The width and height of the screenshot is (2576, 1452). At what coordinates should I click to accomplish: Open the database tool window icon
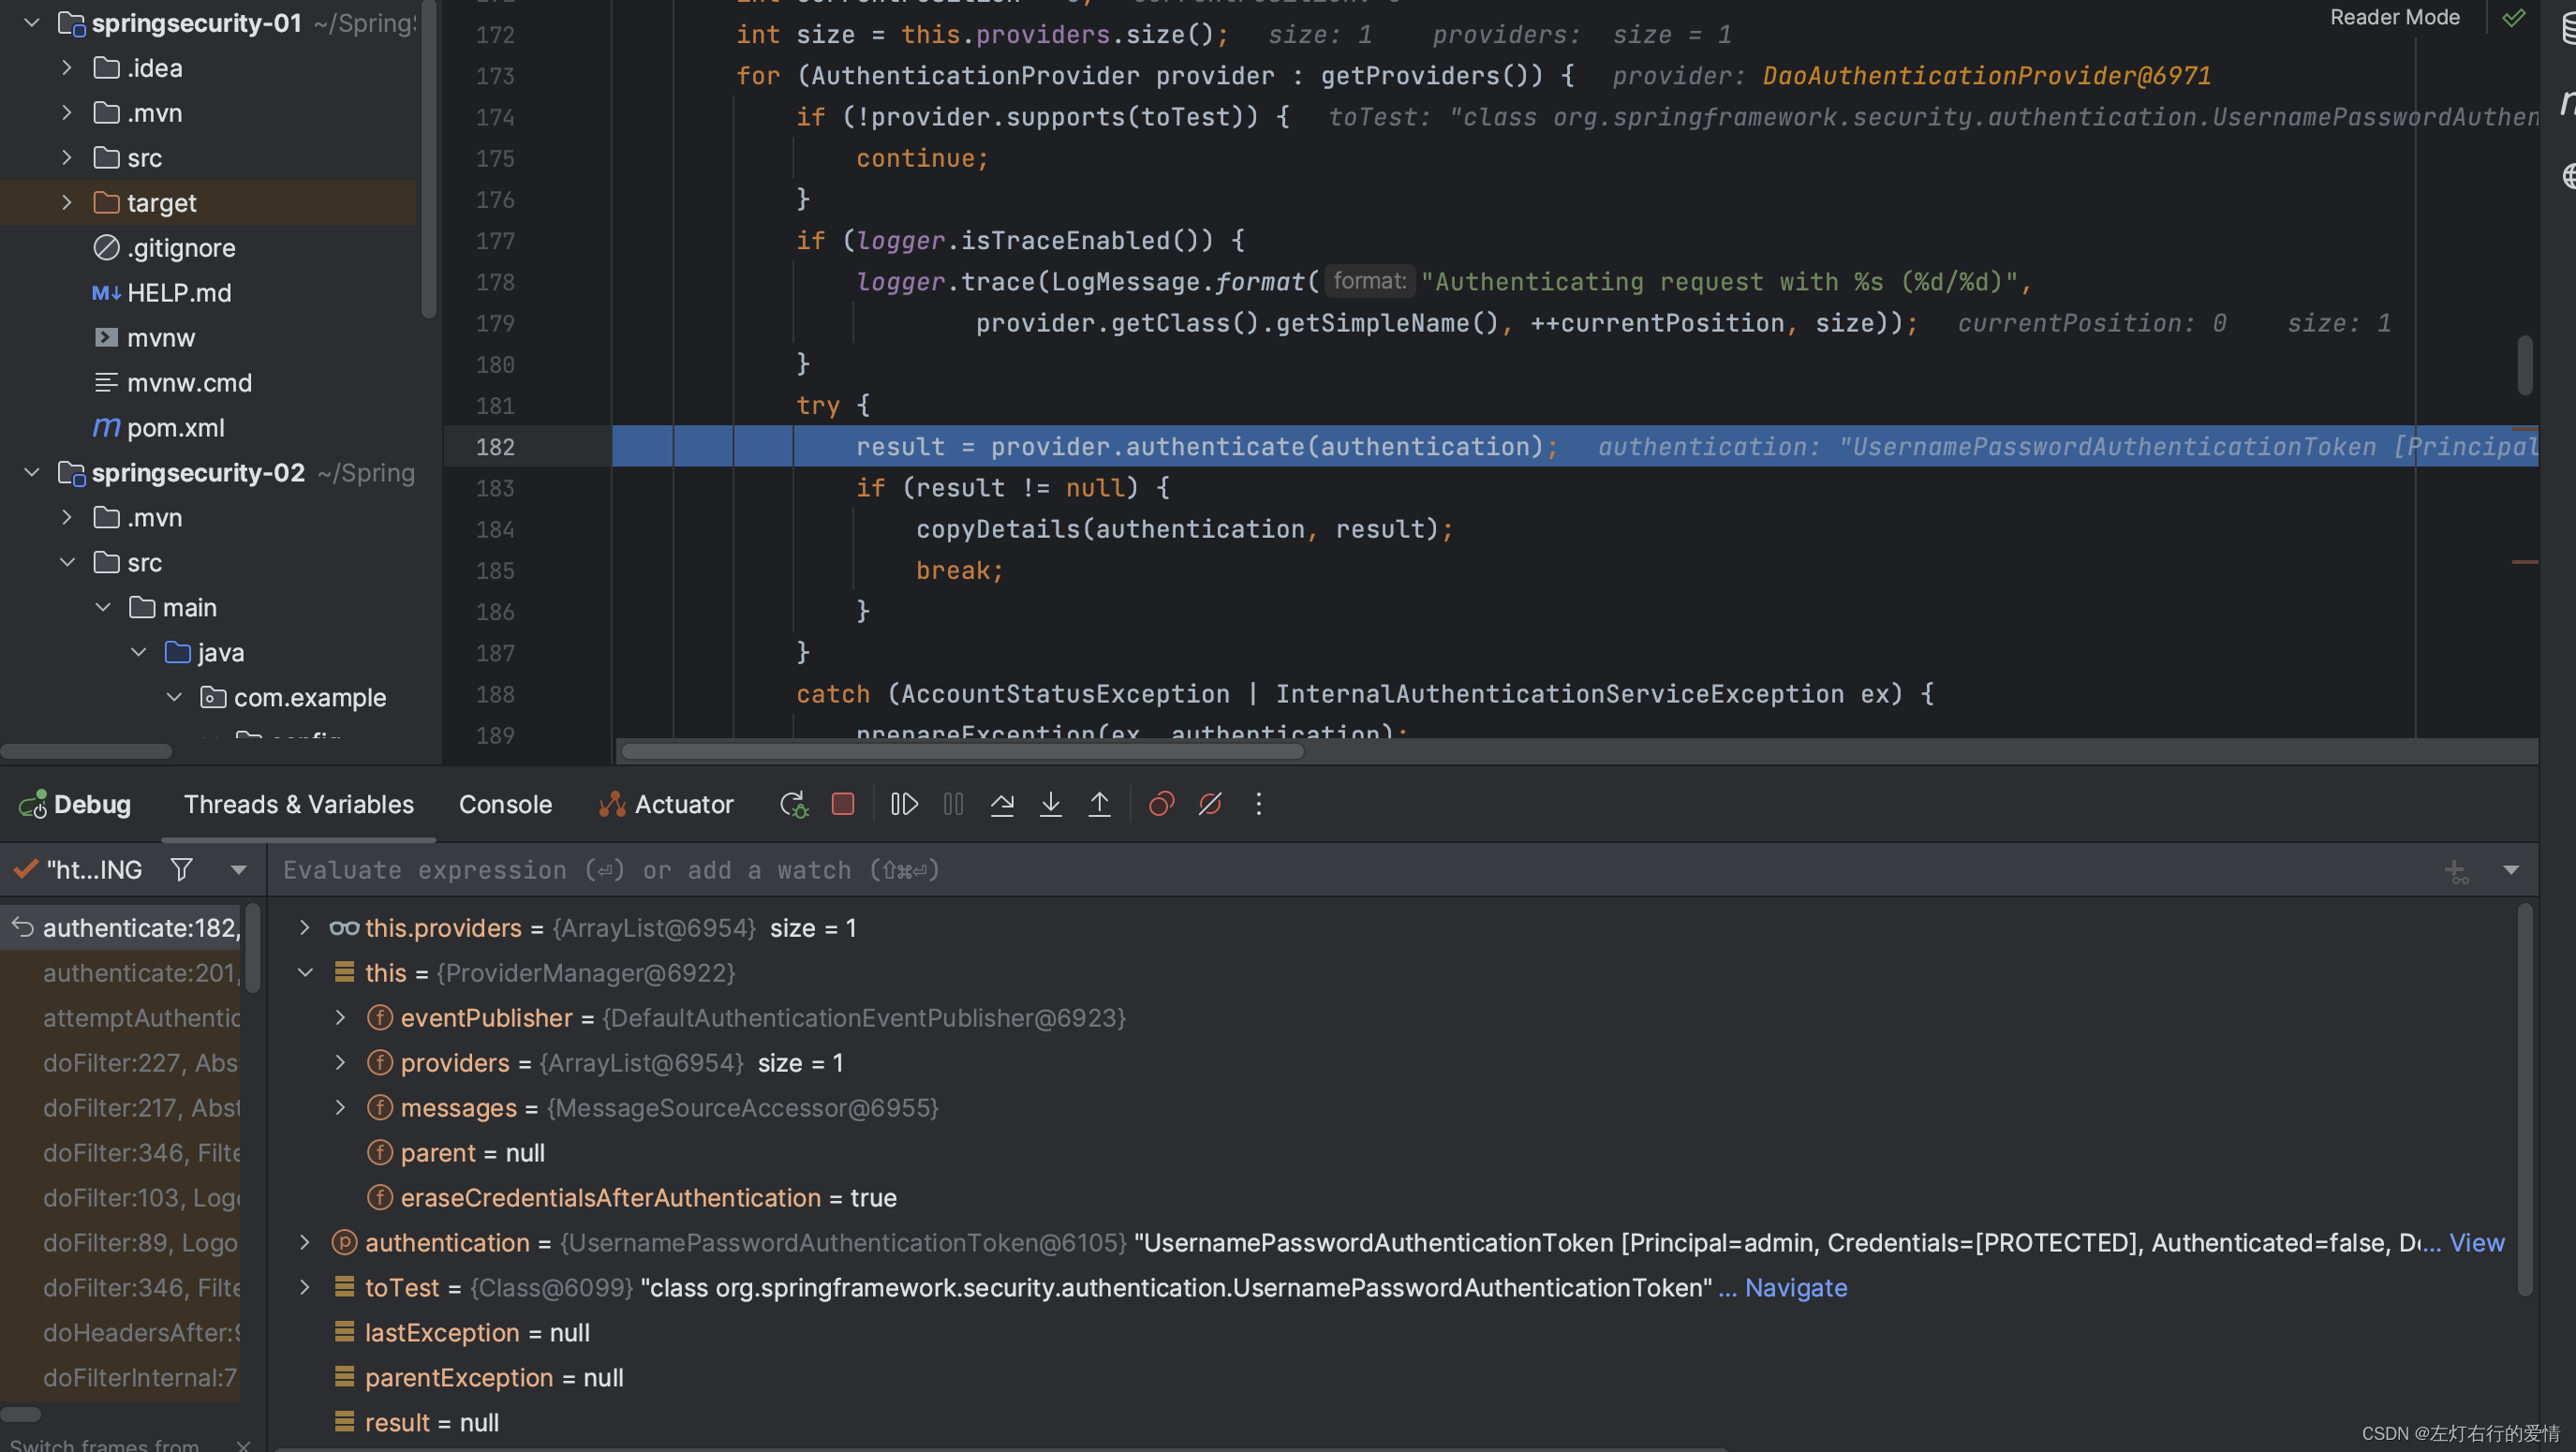coord(2567,28)
